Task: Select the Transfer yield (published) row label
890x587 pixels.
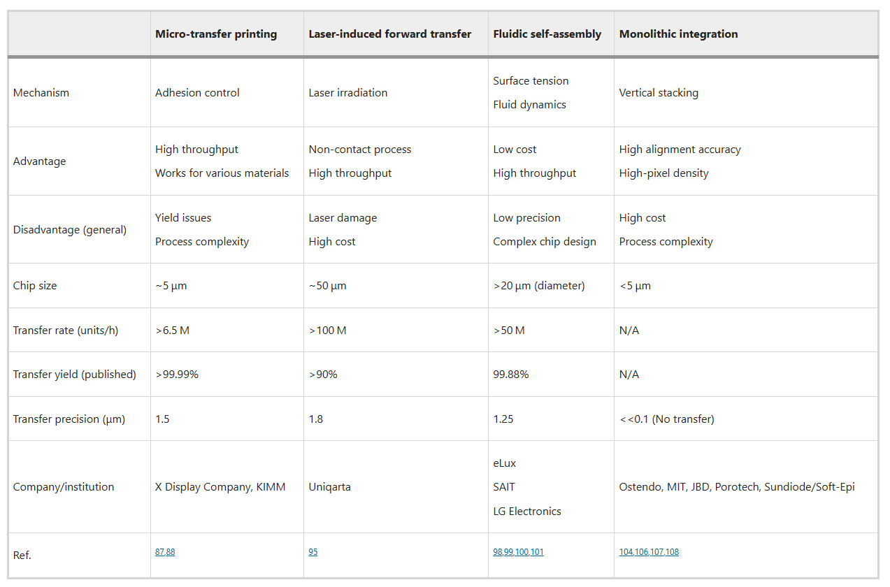Action: [x=74, y=375]
